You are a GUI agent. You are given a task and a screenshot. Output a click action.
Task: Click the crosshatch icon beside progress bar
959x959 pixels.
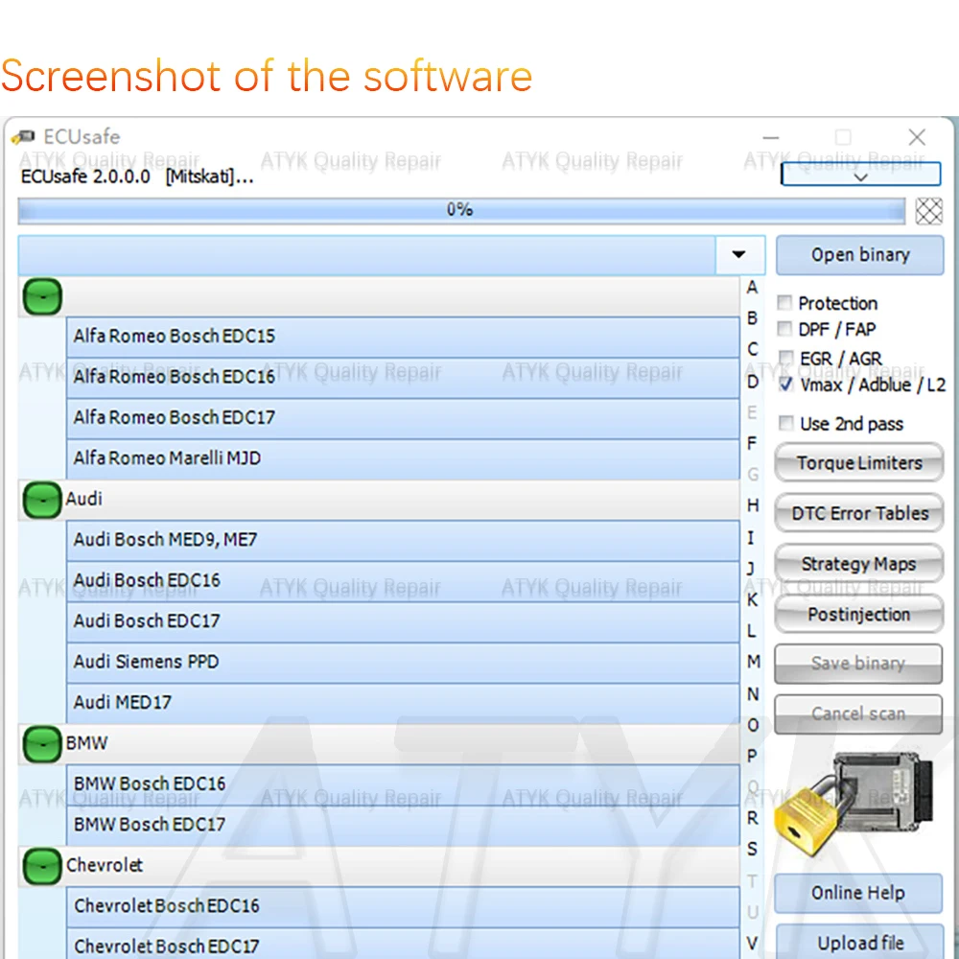928,212
